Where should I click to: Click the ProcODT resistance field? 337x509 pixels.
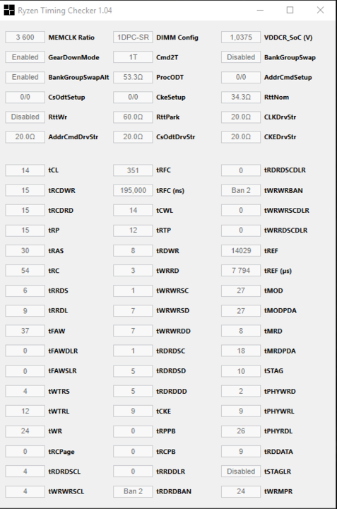point(133,77)
